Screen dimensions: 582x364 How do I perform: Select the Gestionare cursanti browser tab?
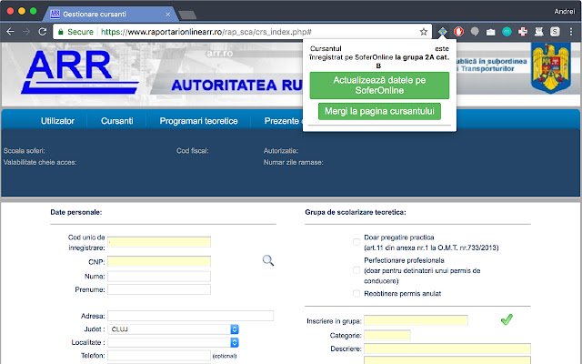[110, 15]
